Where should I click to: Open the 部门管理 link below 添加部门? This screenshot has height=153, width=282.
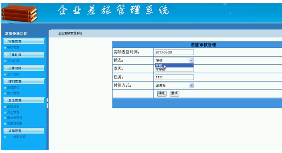(x=13, y=93)
